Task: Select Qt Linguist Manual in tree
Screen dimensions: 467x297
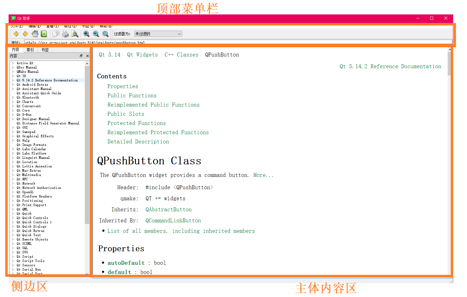Action: 33,158
